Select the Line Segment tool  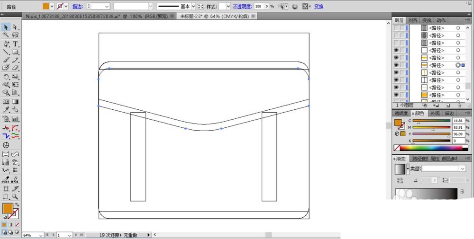click(x=6, y=52)
